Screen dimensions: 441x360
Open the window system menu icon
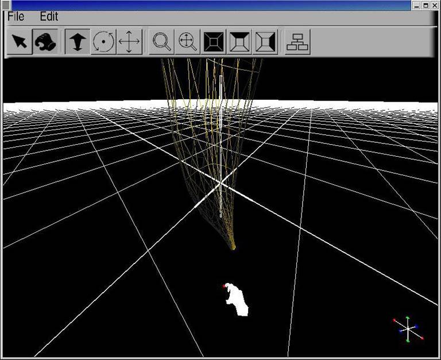coord(6,5)
